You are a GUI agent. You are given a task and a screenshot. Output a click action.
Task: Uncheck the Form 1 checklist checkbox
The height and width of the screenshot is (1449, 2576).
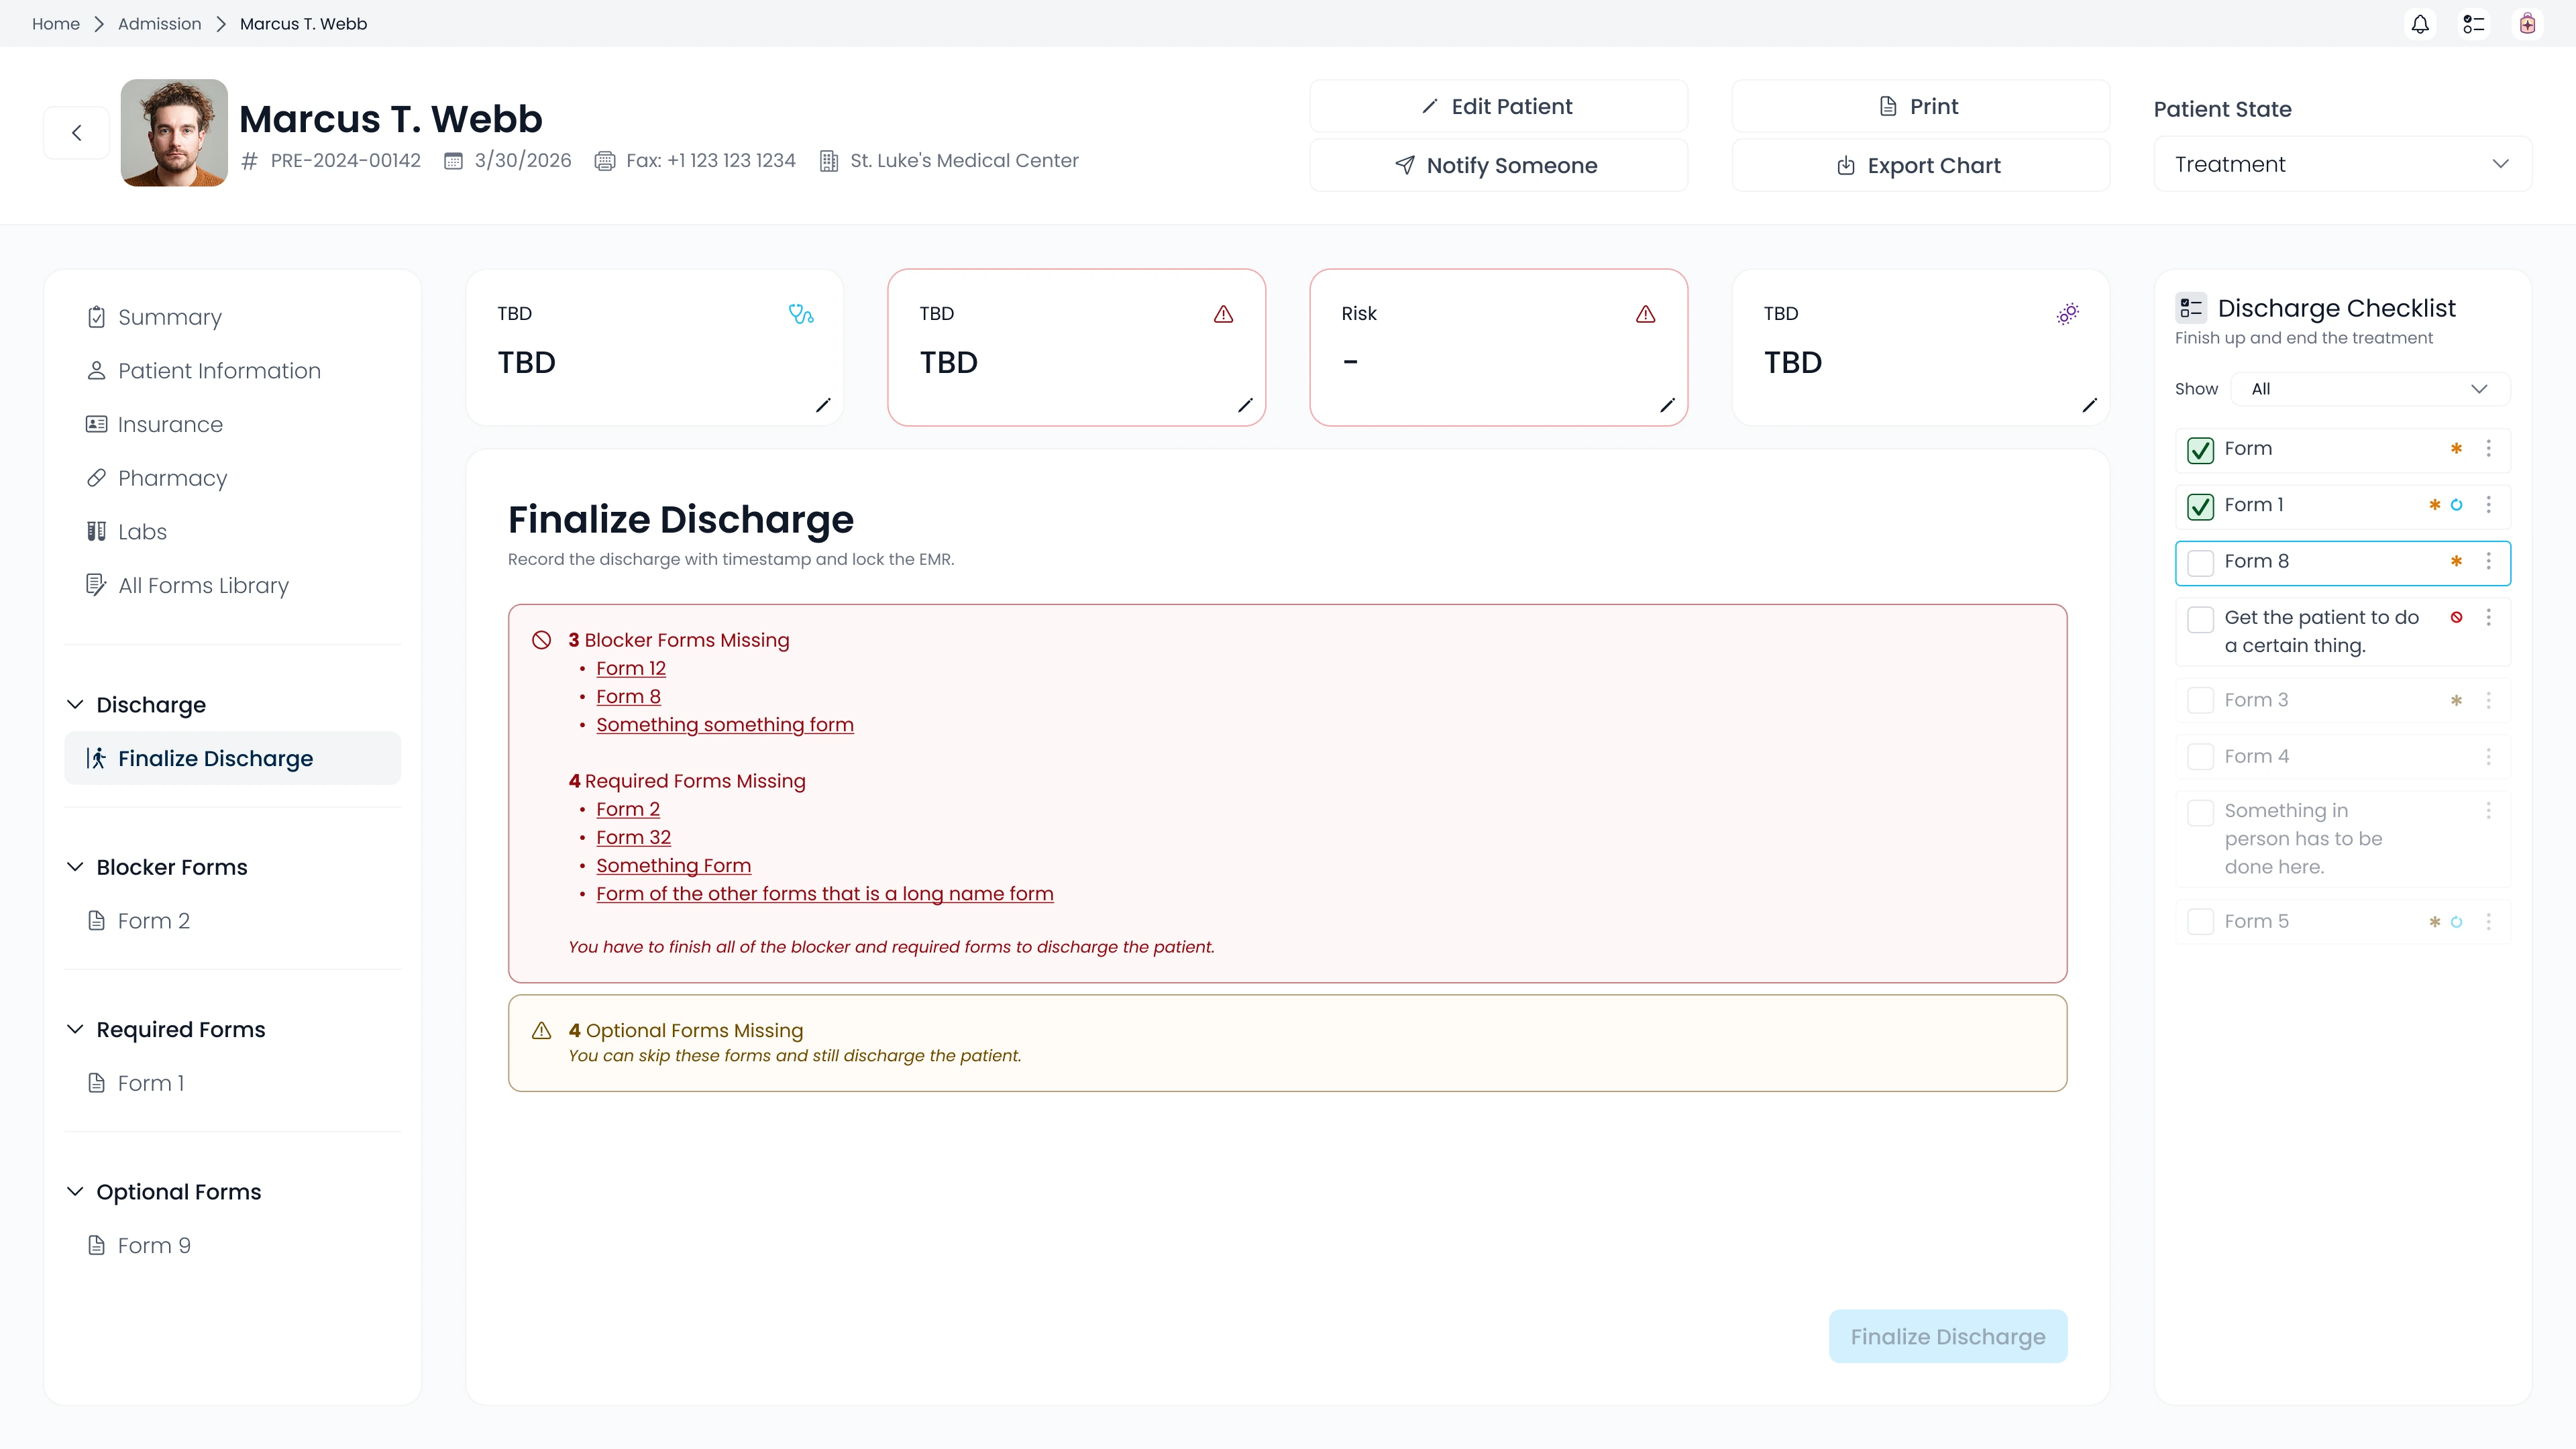(2201, 506)
